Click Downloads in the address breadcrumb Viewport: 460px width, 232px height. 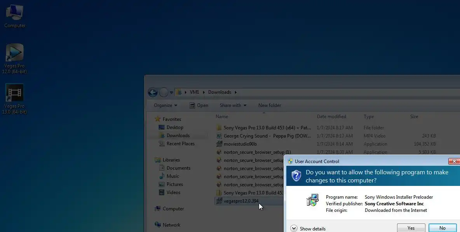[x=220, y=92]
